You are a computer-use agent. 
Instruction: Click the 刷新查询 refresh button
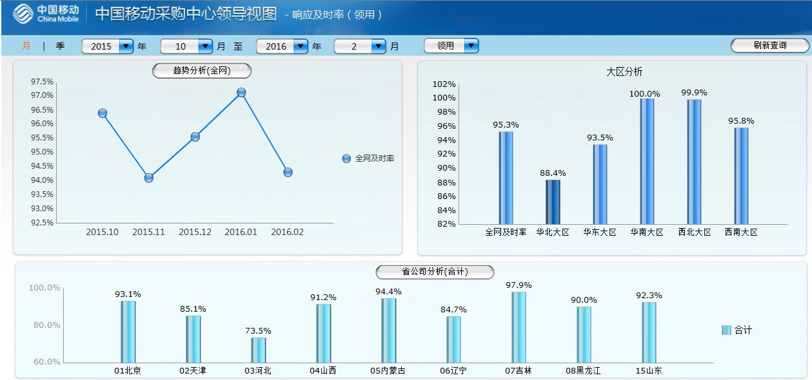(769, 46)
